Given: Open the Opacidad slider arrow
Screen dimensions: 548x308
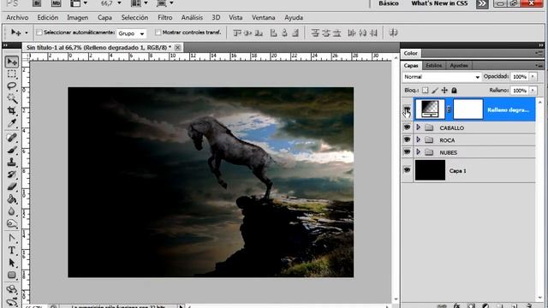Looking at the screenshot, I should pos(533,76).
